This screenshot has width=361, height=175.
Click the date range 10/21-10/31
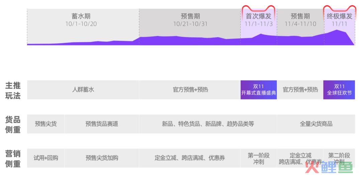191,24
